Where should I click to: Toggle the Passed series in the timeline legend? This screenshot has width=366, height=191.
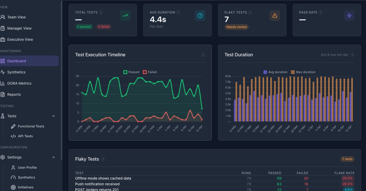tap(131, 72)
